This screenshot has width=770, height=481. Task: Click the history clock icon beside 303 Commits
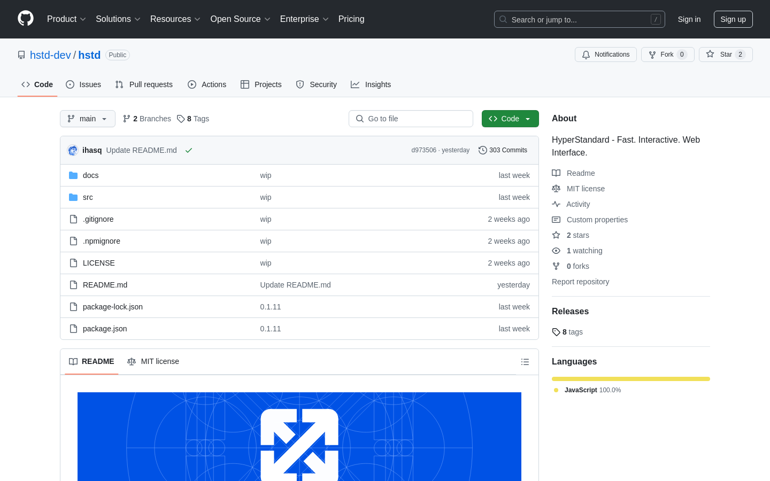pos(483,150)
